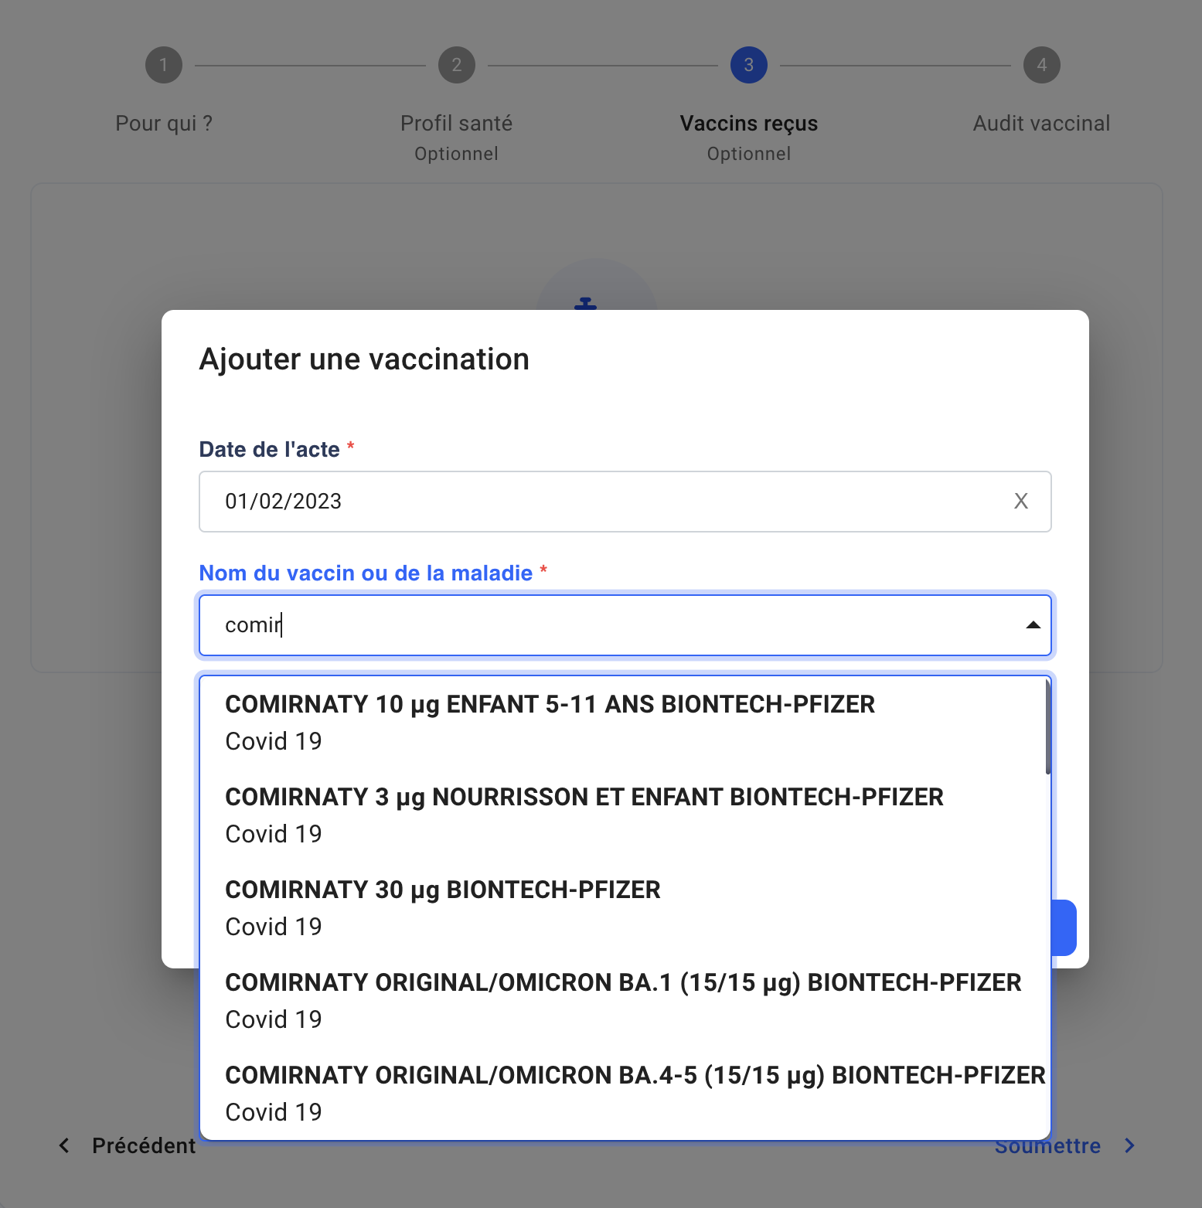The width and height of the screenshot is (1202, 1208).
Task: Click the Nom du vaccin ou de la maladie label
Action: click(x=366, y=573)
